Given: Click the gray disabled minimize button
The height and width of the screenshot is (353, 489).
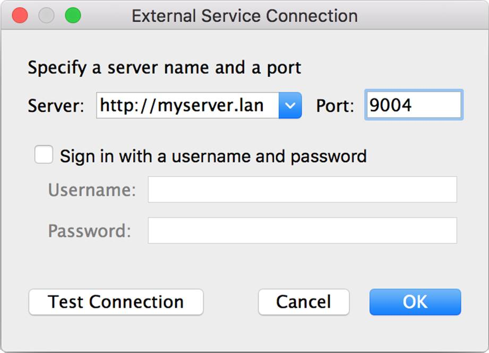Looking at the screenshot, I should pyautogui.click(x=47, y=15).
